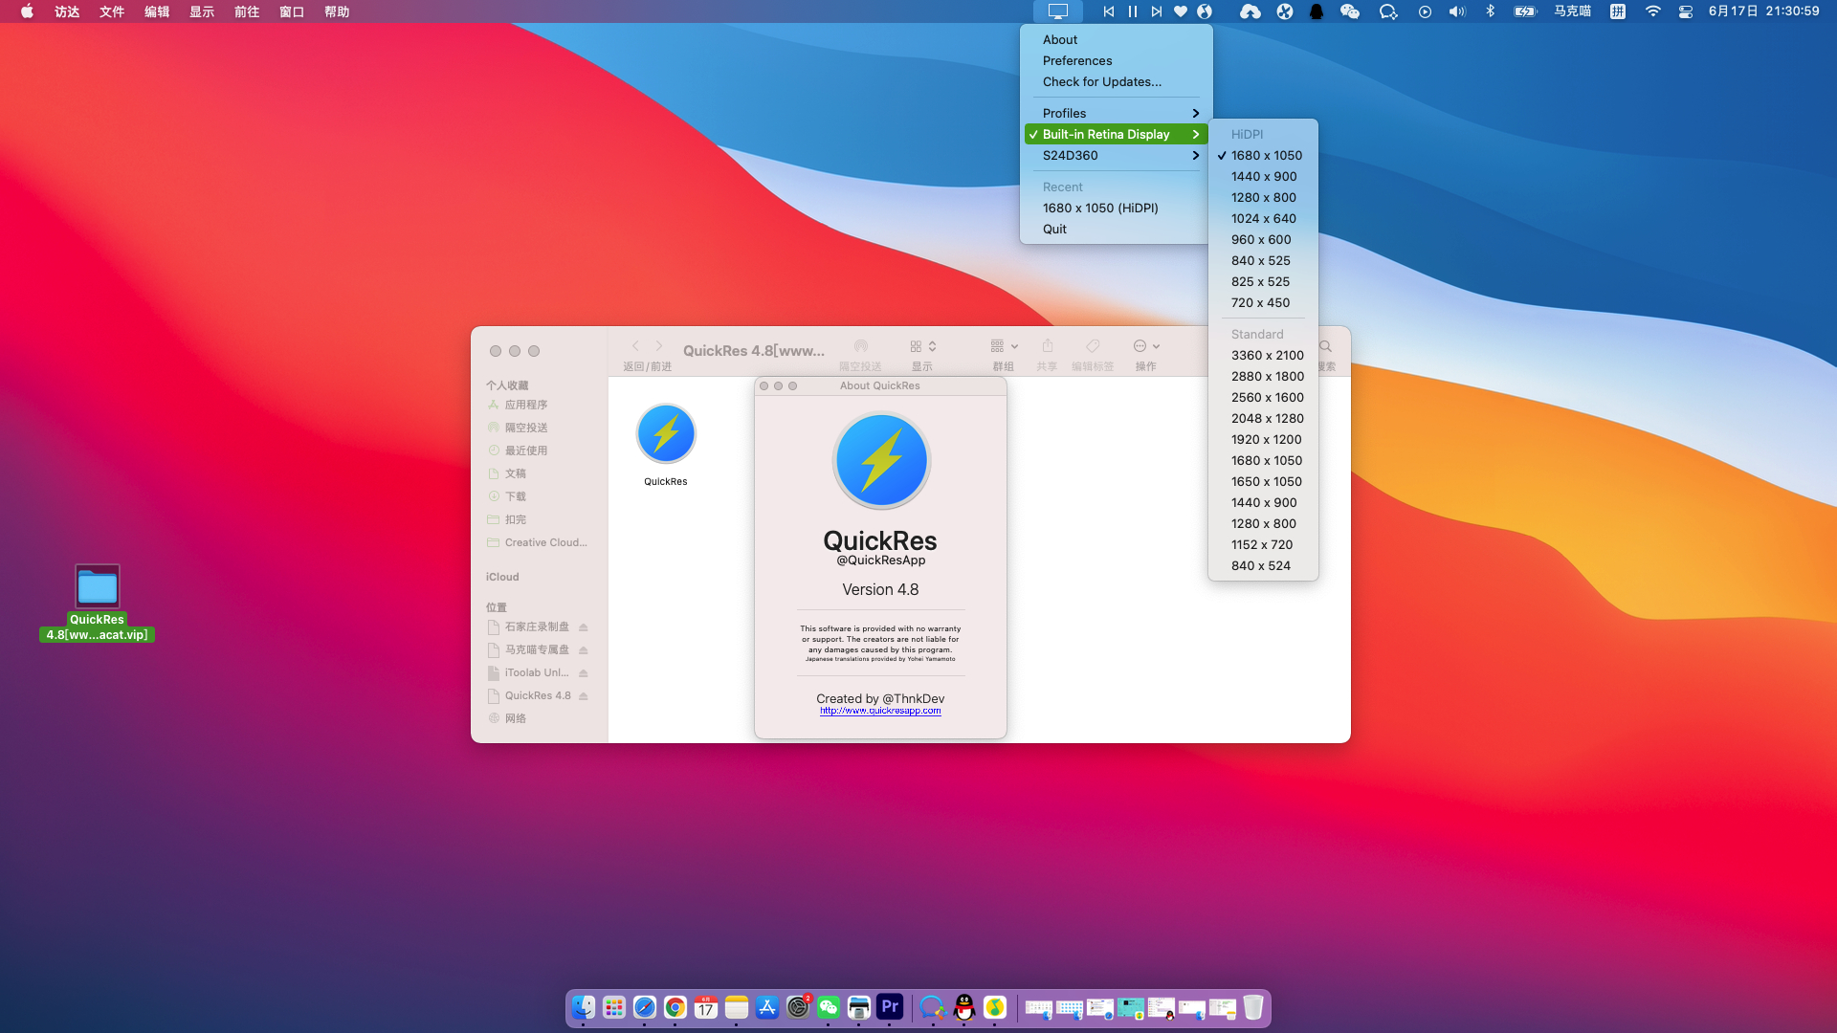Open QuickRes display icon in menu bar
The image size is (1837, 1033).
point(1057,11)
